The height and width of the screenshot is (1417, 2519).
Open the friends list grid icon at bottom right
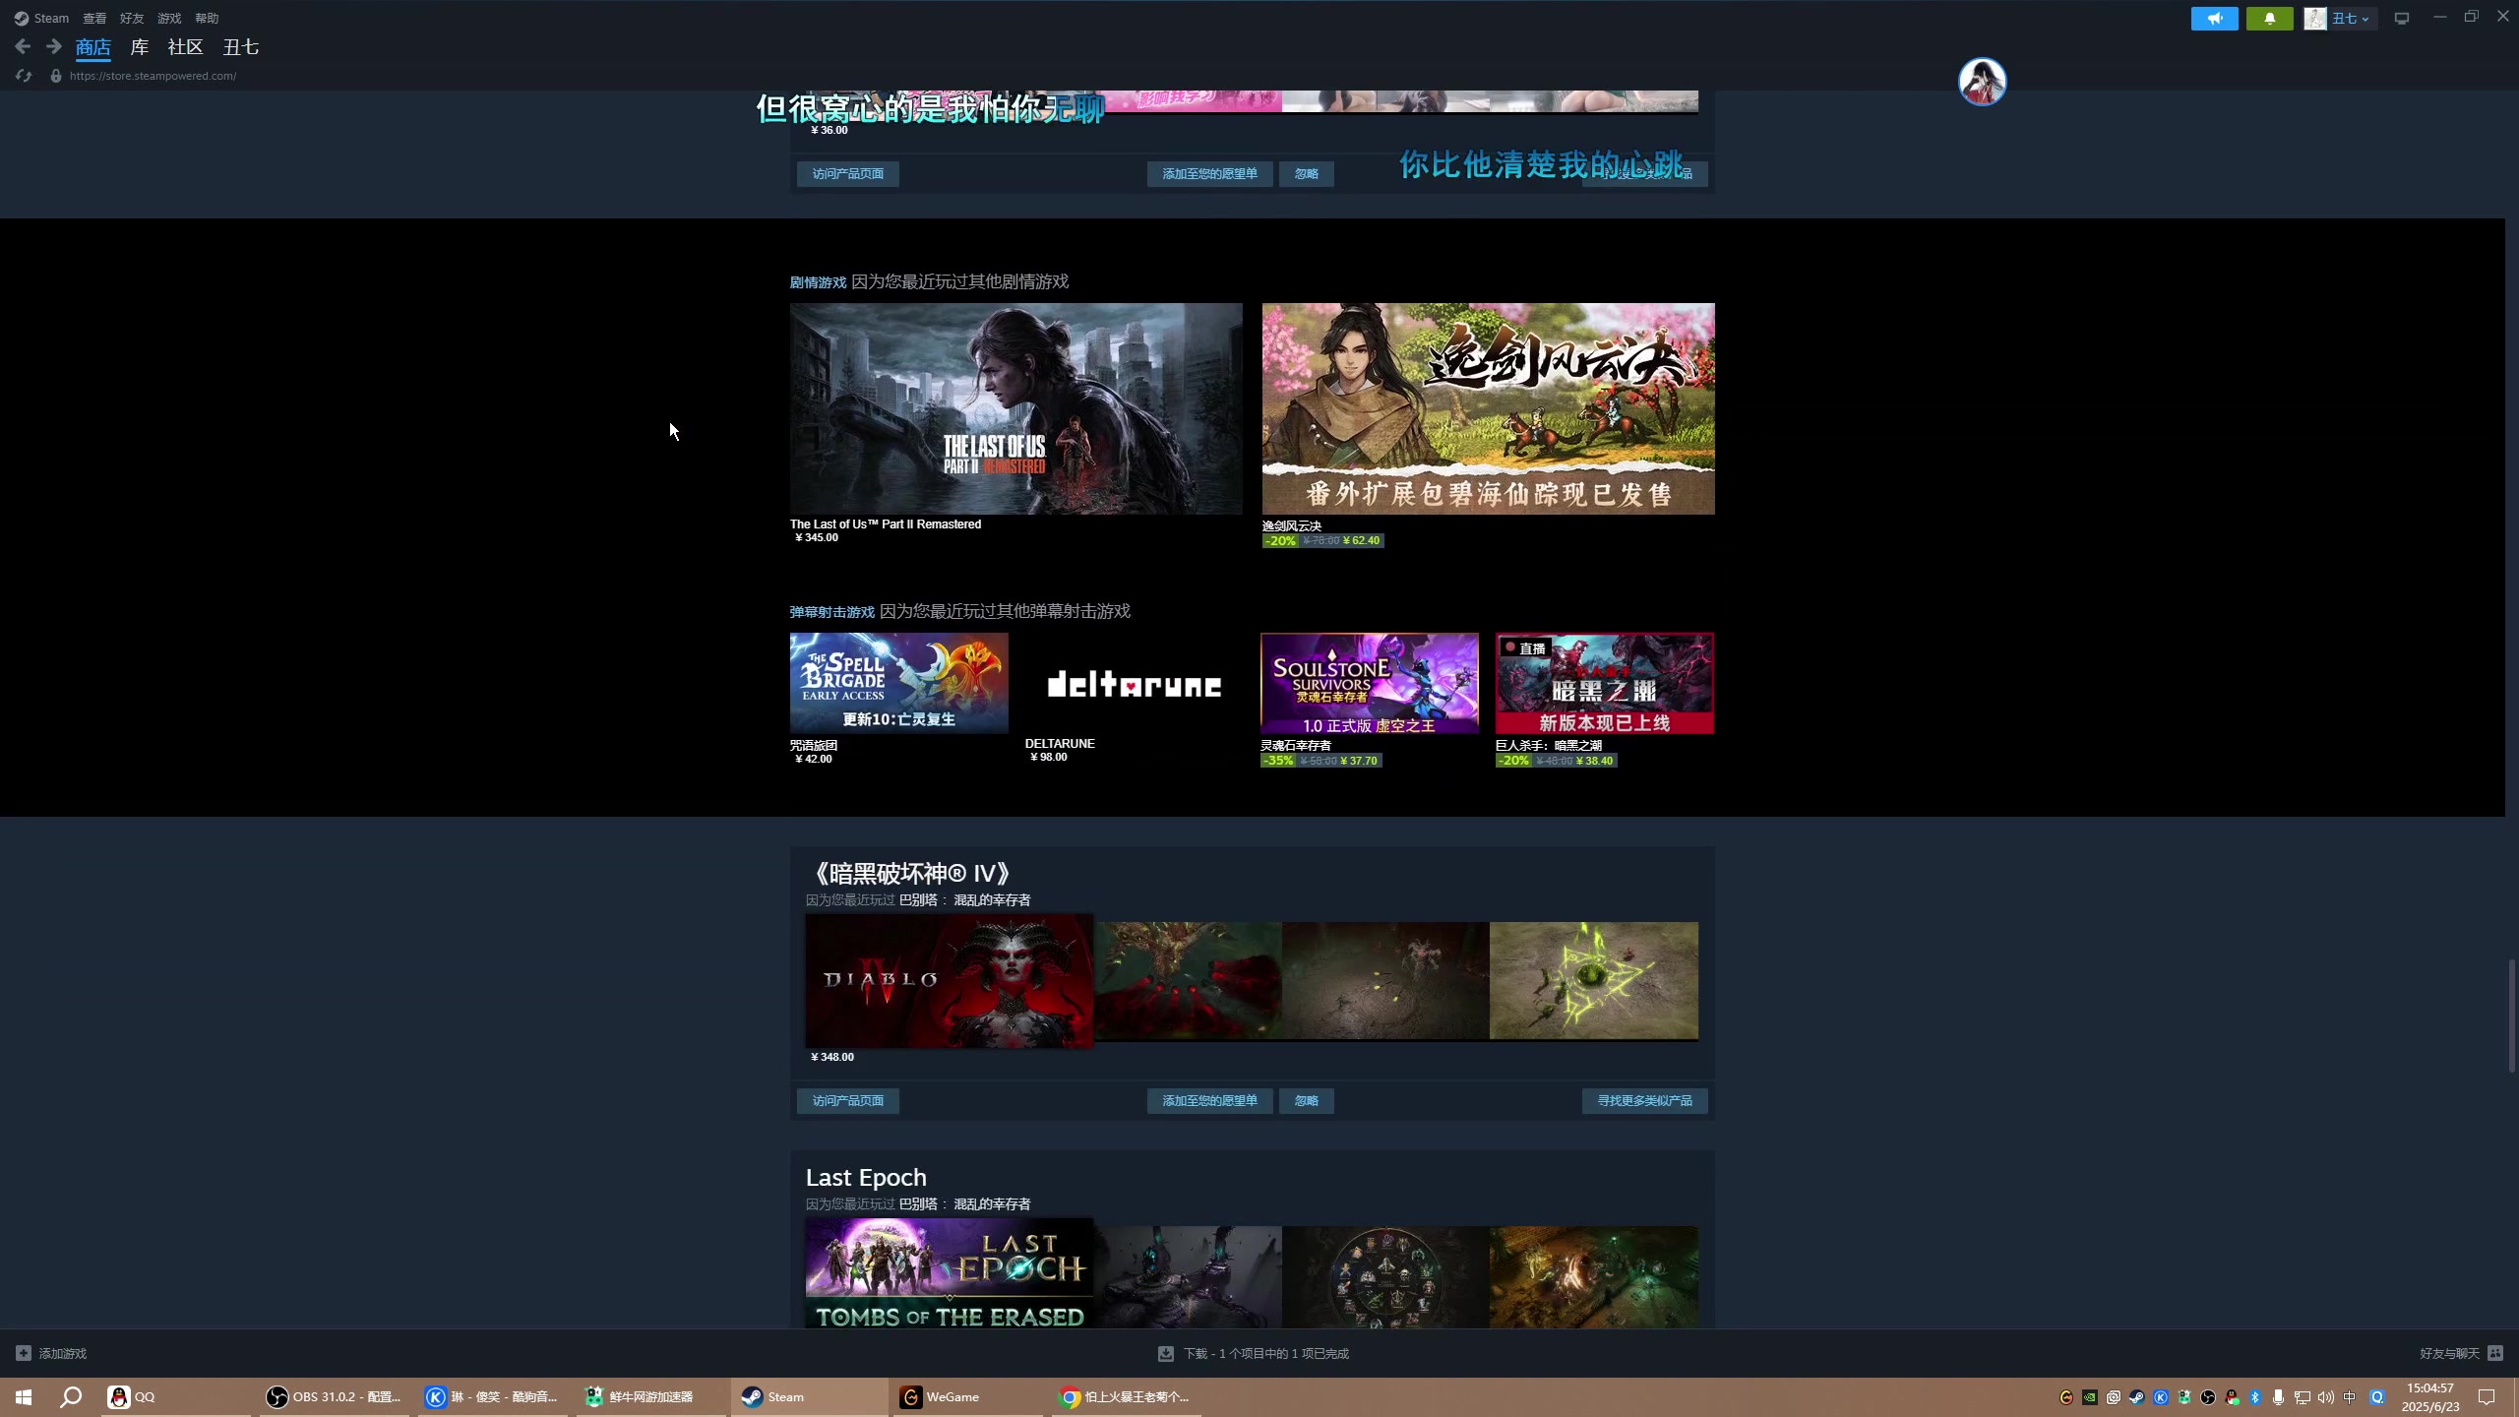pos(2495,1353)
